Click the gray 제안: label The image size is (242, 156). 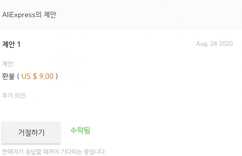tap(8, 64)
